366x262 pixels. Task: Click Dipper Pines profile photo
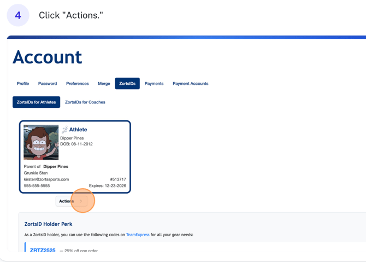point(41,142)
